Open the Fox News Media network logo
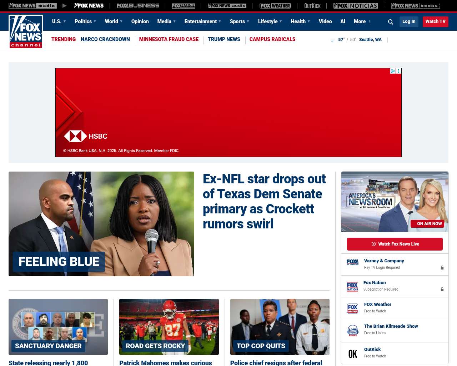 (32, 6)
